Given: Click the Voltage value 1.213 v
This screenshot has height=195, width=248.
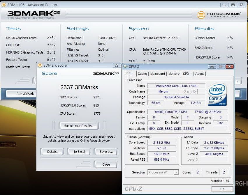Looking at the screenshot, I should tap(196, 103).
